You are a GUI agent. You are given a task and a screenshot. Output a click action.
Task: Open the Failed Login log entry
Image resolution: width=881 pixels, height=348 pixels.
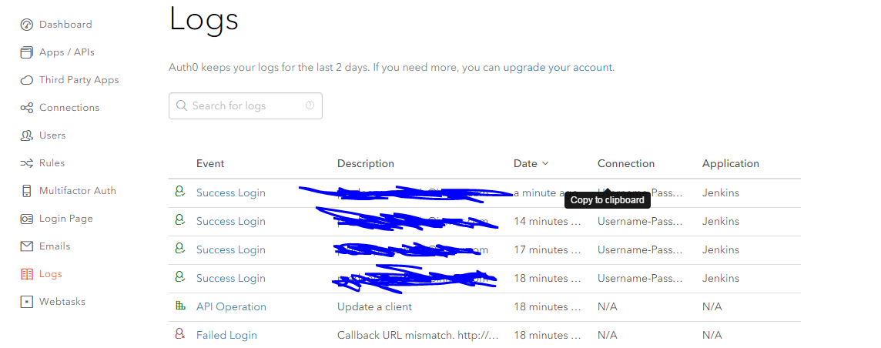click(x=226, y=335)
